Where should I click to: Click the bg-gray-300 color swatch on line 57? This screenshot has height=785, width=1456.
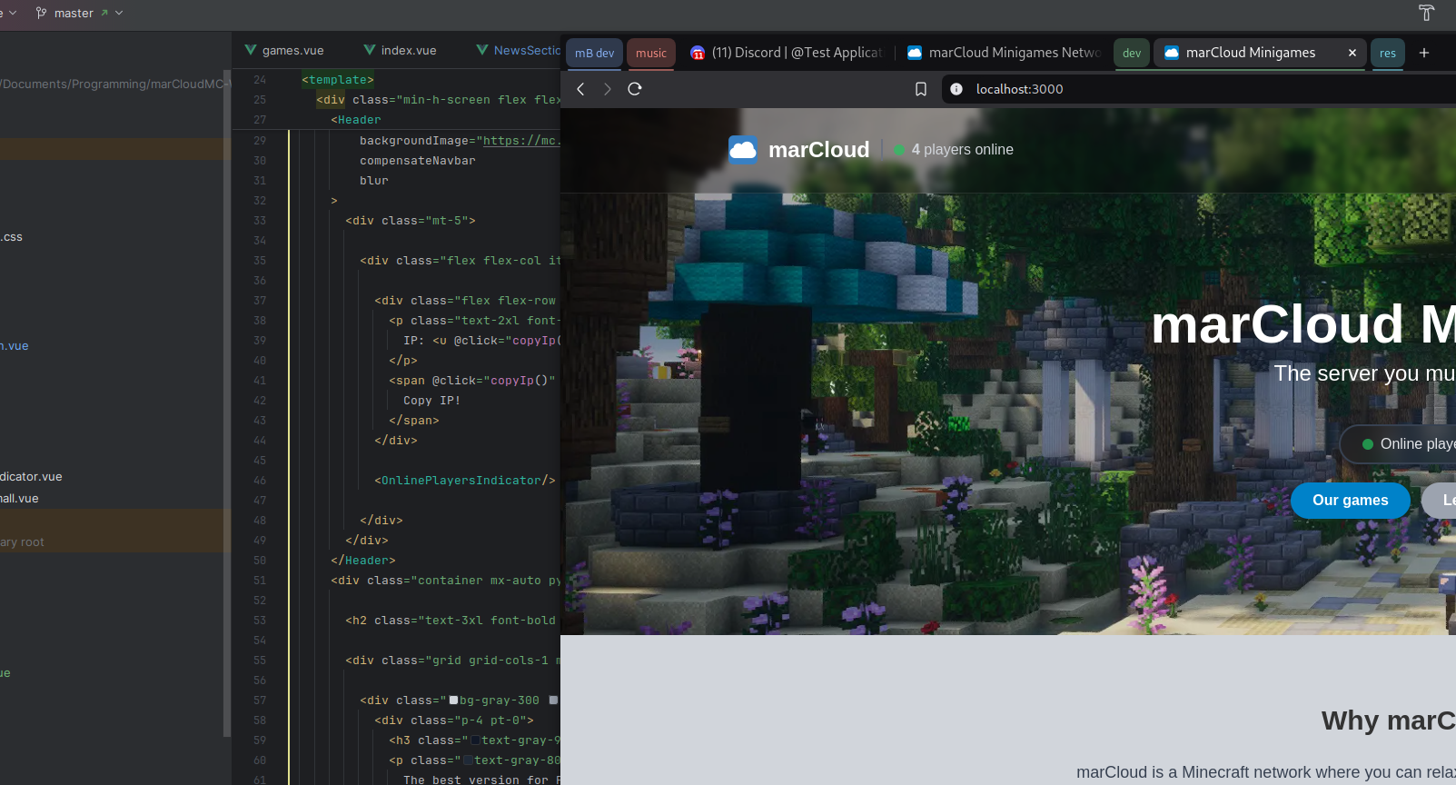(454, 701)
